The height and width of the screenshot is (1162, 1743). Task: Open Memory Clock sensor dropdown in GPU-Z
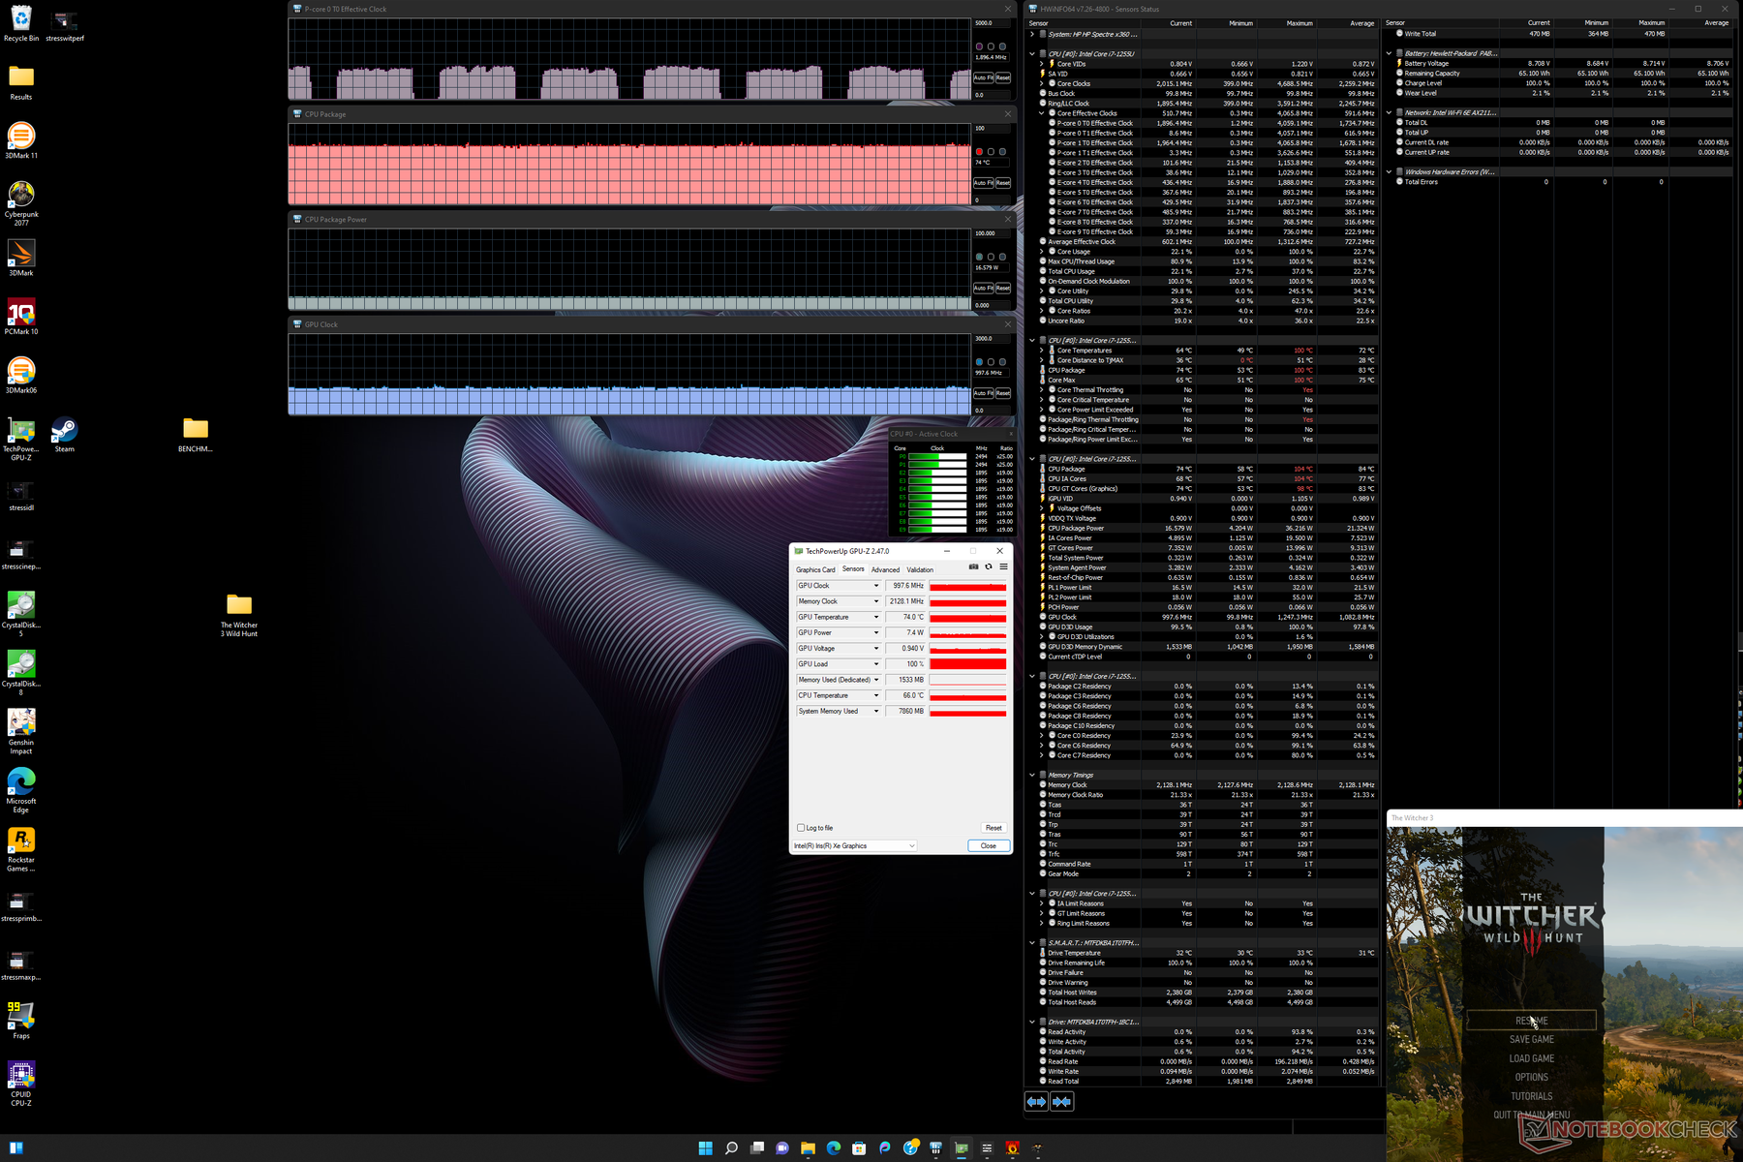[x=876, y=601]
